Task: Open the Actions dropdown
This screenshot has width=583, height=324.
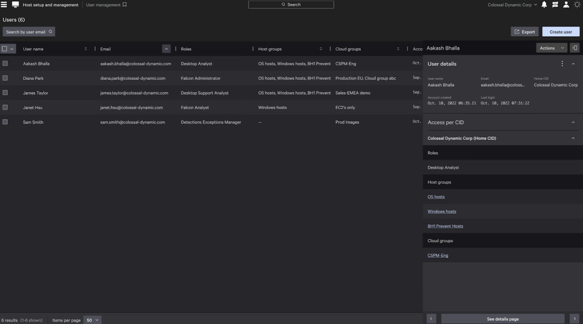Action: point(552,48)
